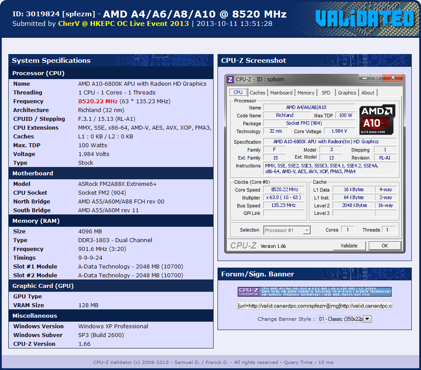Viewport: 421px width, 370px height.
Task: Click the CPU-Z purple Z logo icon
Action: 230,80
